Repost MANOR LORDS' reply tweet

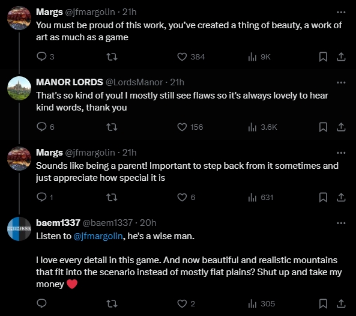click(112, 127)
